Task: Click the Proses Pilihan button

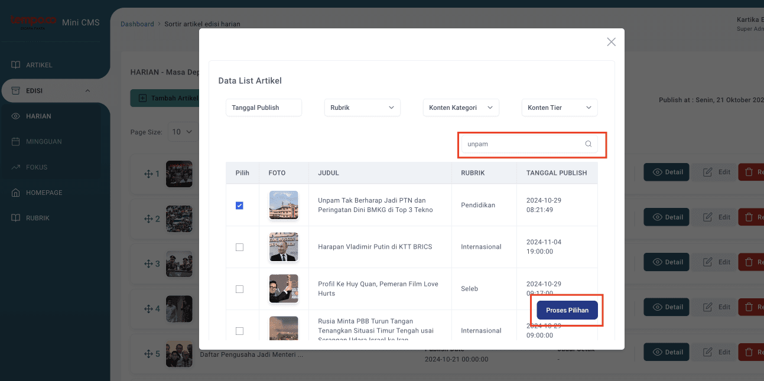Action: (x=567, y=310)
